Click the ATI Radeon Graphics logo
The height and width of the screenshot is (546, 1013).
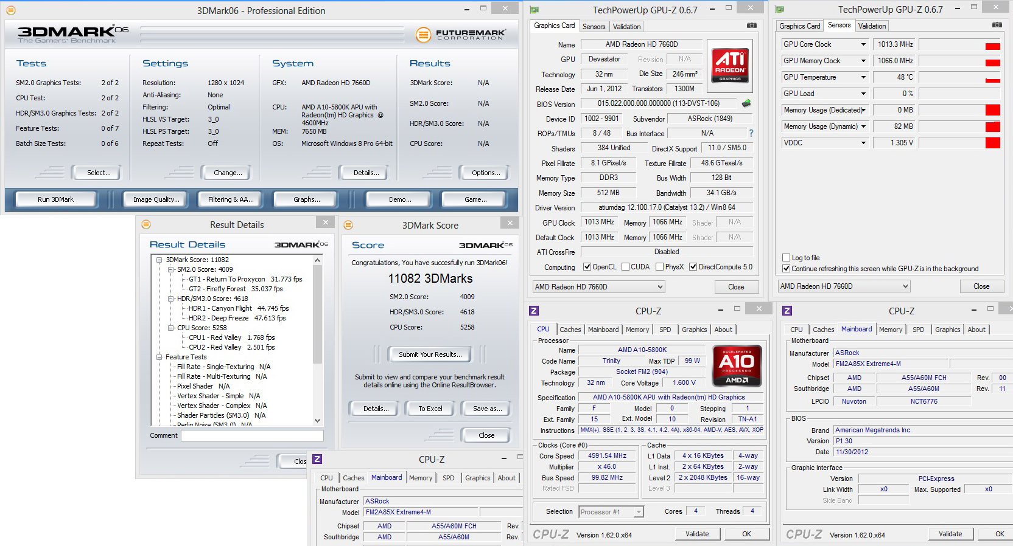pos(730,66)
